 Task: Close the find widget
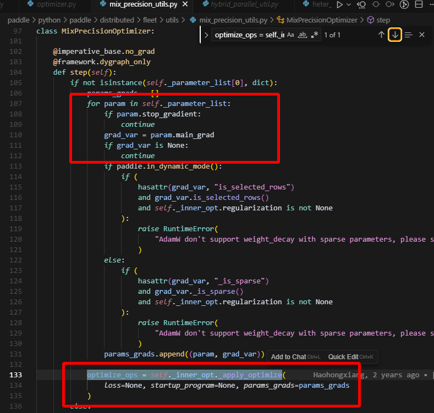point(422,35)
